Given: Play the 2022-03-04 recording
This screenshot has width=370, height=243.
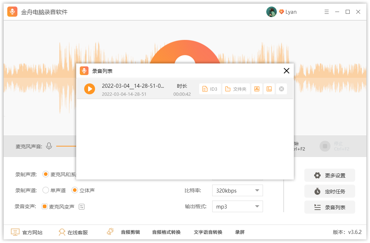Looking at the screenshot, I should [x=90, y=89].
